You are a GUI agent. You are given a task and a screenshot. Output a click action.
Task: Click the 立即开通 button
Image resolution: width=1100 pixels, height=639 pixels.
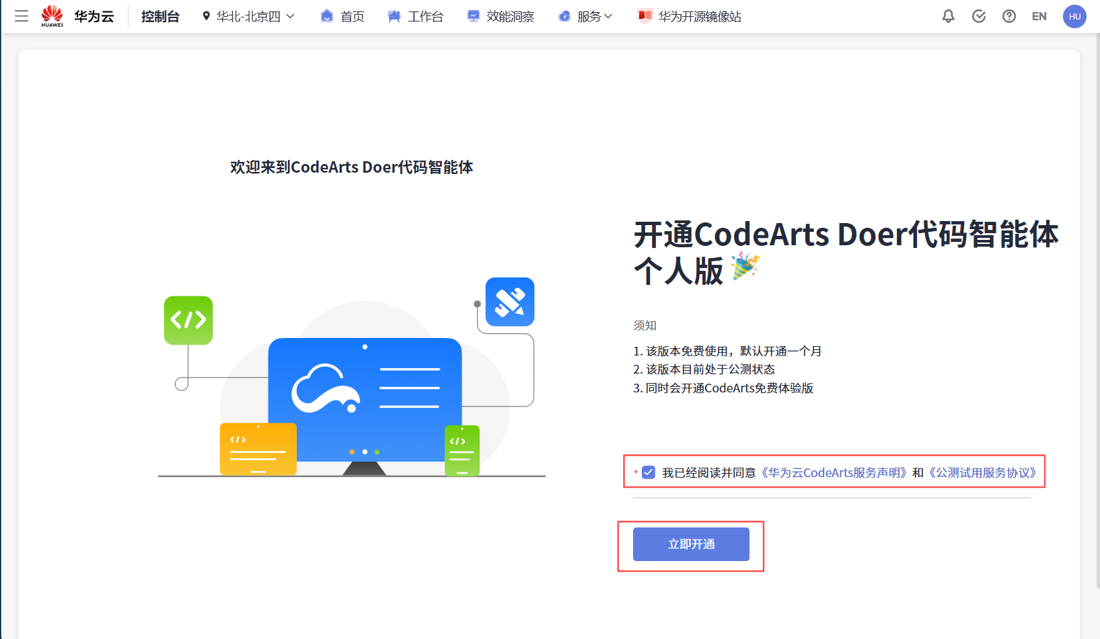691,544
